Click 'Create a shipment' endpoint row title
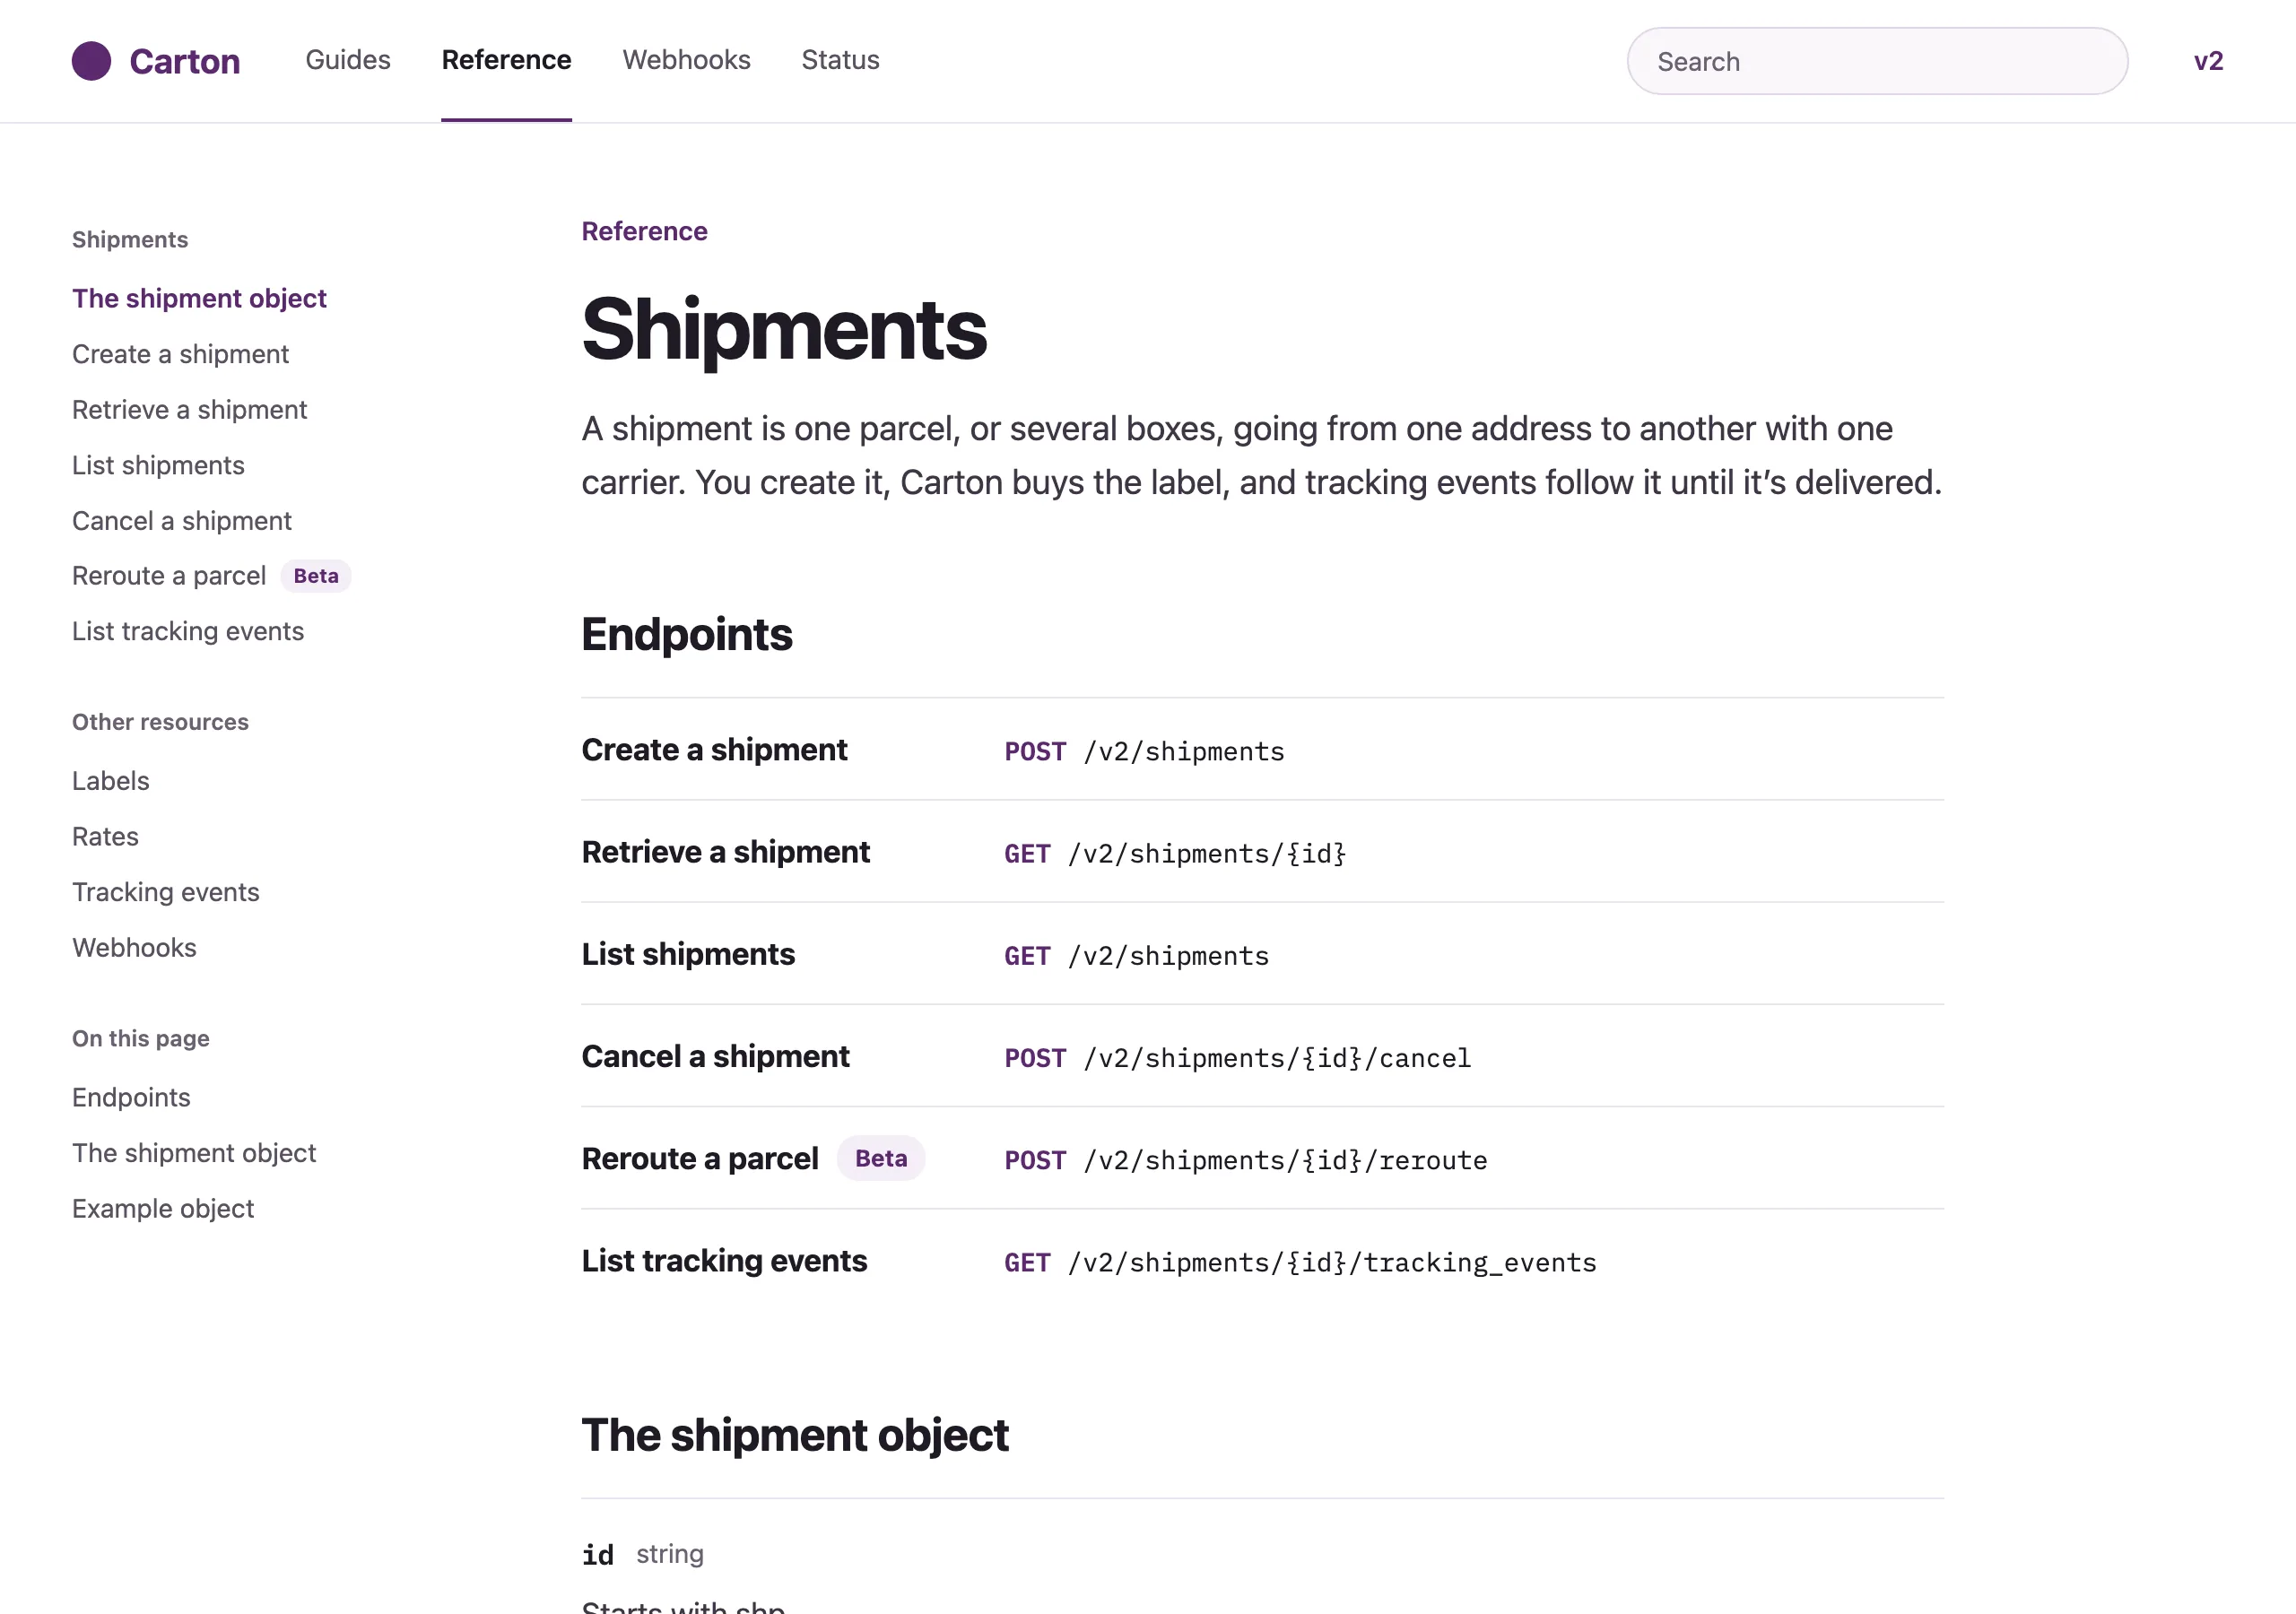 click(714, 750)
